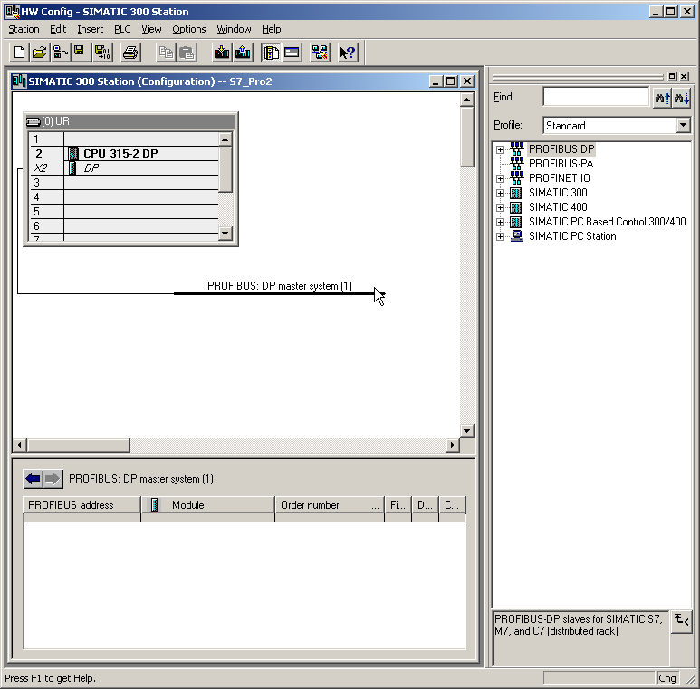Image resolution: width=700 pixels, height=689 pixels.
Task: Click the Open ONLINE station toolbar icon
Action: coord(61,53)
